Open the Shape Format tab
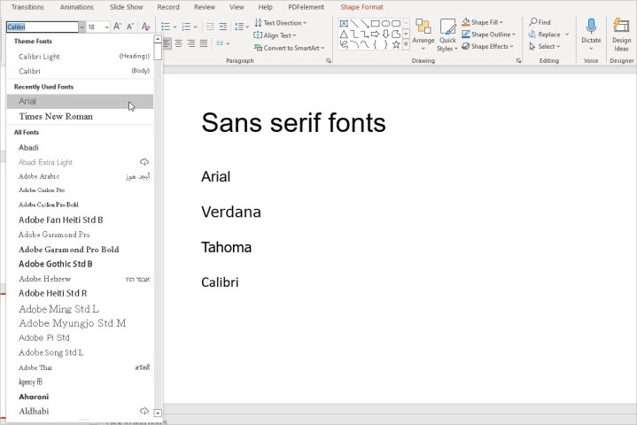 [x=361, y=6]
